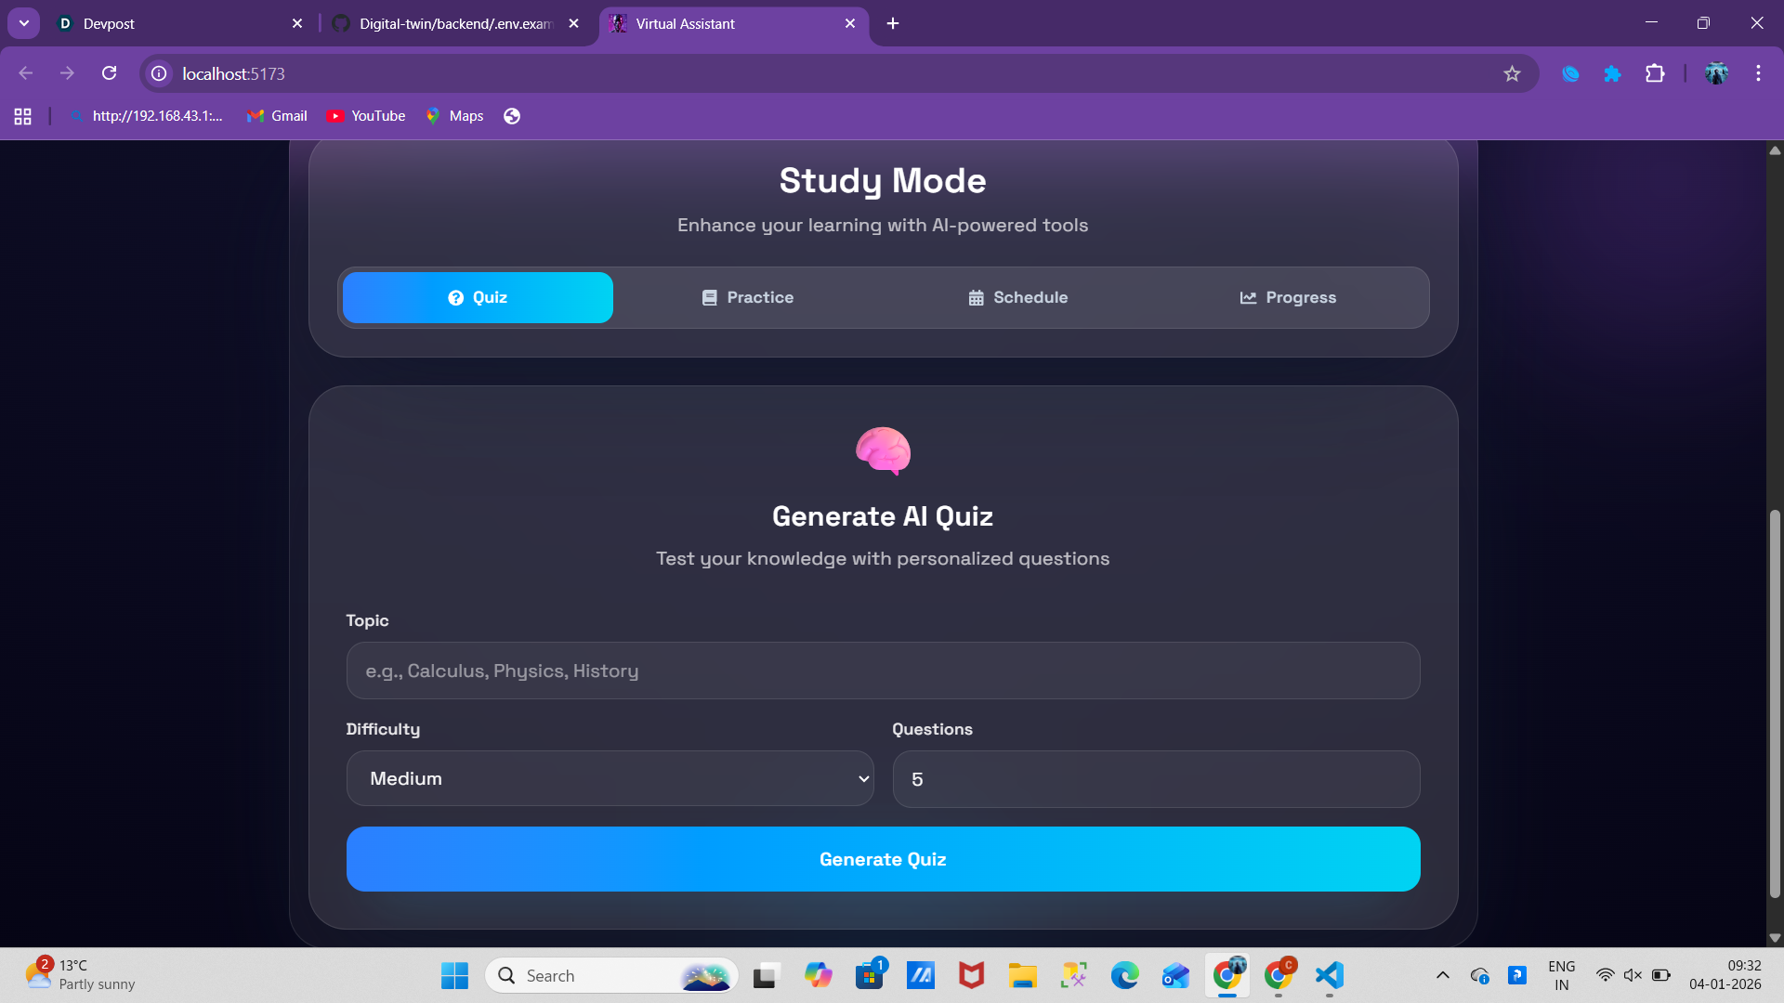Screen dimensions: 1784x1003
Task: Open the Progress tab
Action: [x=1288, y=297]
